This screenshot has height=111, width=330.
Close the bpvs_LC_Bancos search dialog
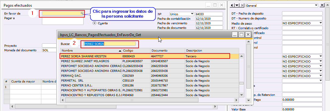248,35
